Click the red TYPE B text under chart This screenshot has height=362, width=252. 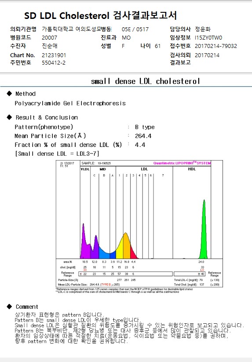click(106, 285)
